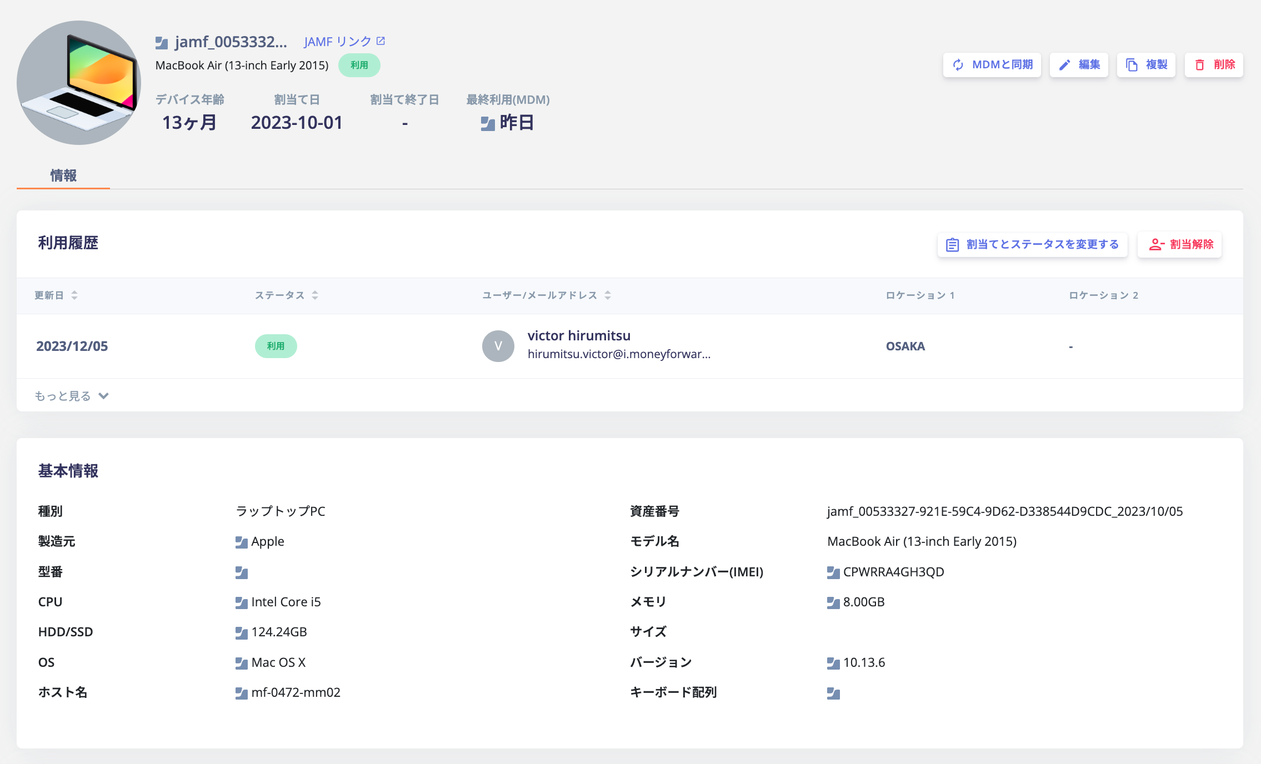Image resolution: width=1261 pixels, height=764 pixels.
Task: Open the JAMF リンク
Action: click(338, 42)
